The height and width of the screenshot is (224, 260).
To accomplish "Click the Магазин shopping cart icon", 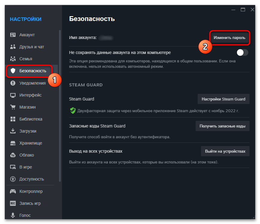I will 13,107.
